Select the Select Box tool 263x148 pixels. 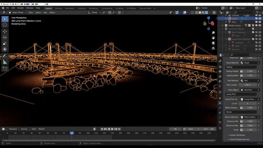(x=5, y=19)
